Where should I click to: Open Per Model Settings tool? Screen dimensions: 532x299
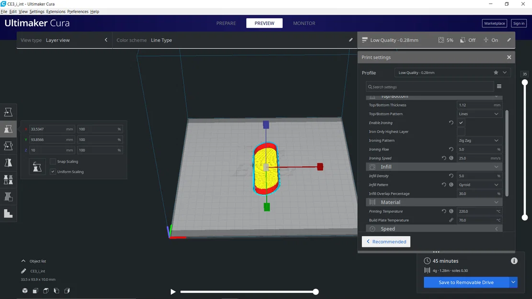pos(8,180)
